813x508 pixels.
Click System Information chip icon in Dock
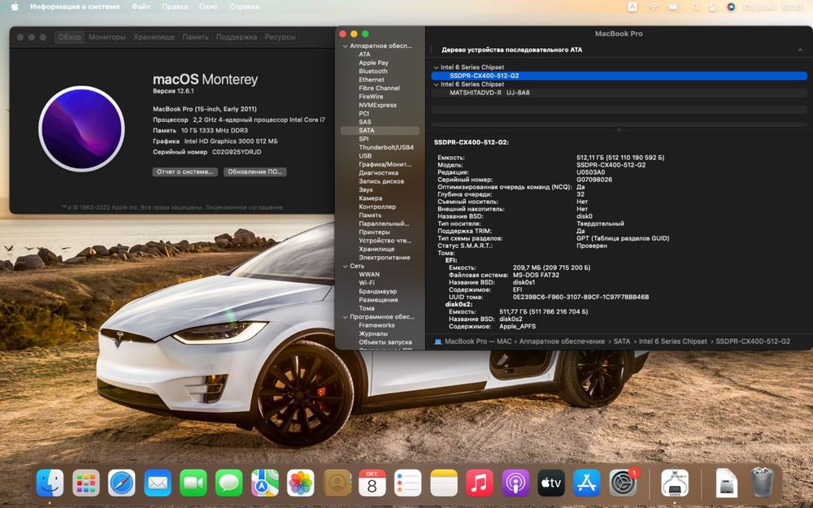click(675, 483)
